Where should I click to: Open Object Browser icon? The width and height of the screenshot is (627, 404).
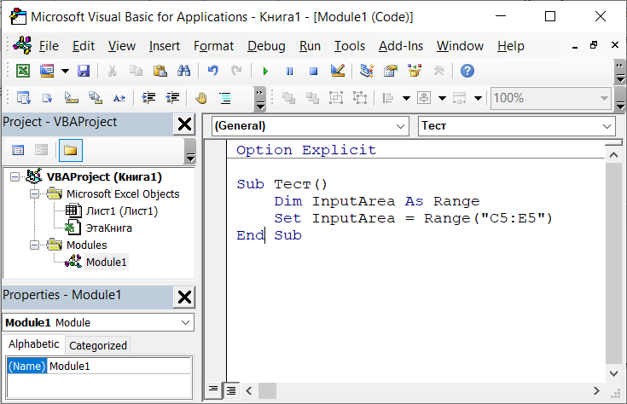point(415,71)
